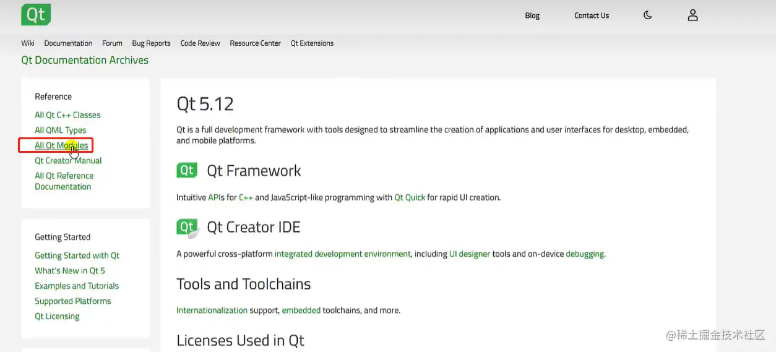Click the Qt Documentation Archives heading link
Image resolution: width=776 pixels, height=352 pixels.
point(85,60)
